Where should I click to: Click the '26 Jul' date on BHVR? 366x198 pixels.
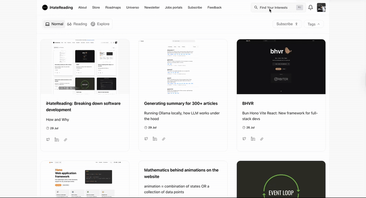[x=250, y=127]
